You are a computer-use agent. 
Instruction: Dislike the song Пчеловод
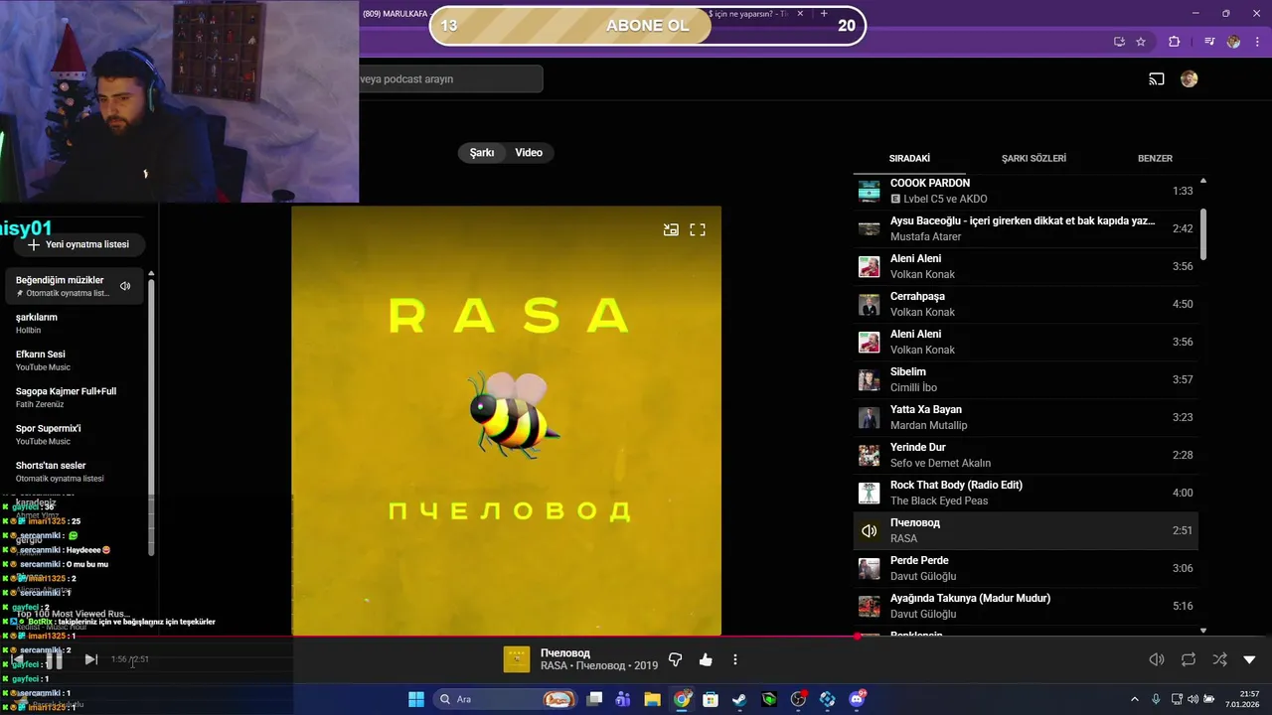pos(676,659)
